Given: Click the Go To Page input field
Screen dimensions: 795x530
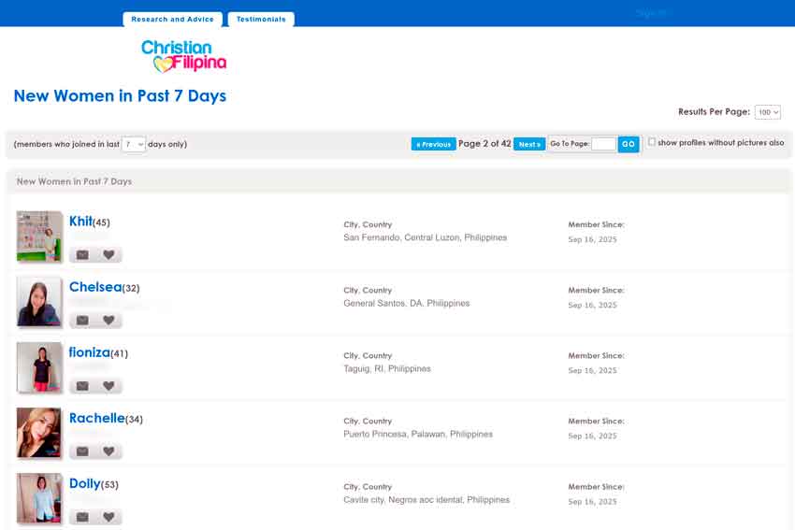Looking at the screenshot, I should tap(603, 144).
